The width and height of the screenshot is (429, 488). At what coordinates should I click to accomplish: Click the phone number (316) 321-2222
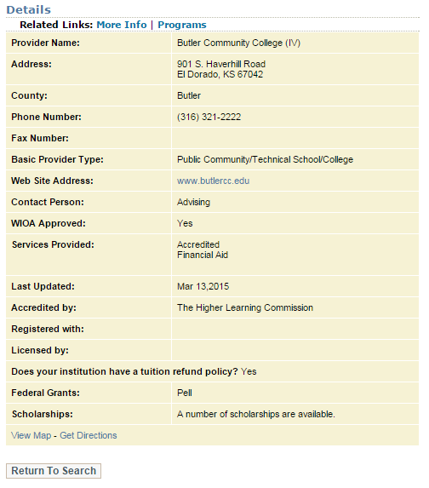coord(209,117)
